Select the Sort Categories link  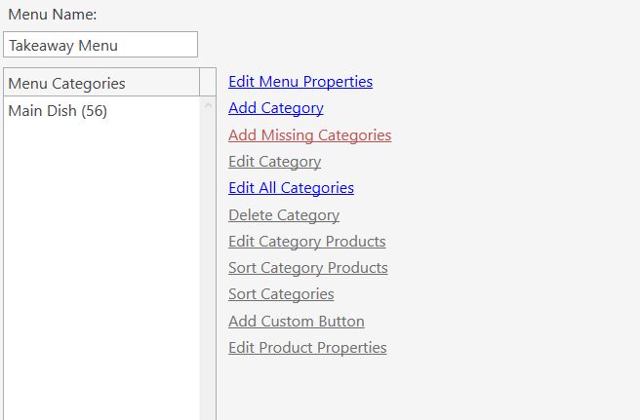281,294
